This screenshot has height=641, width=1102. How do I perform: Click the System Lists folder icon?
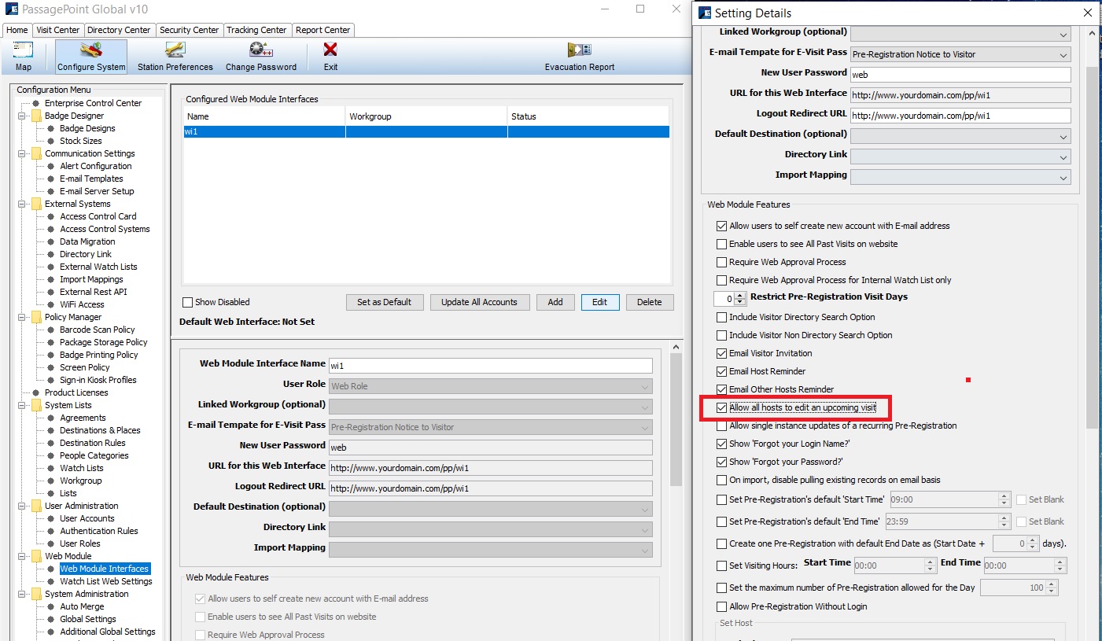[36, 405]
